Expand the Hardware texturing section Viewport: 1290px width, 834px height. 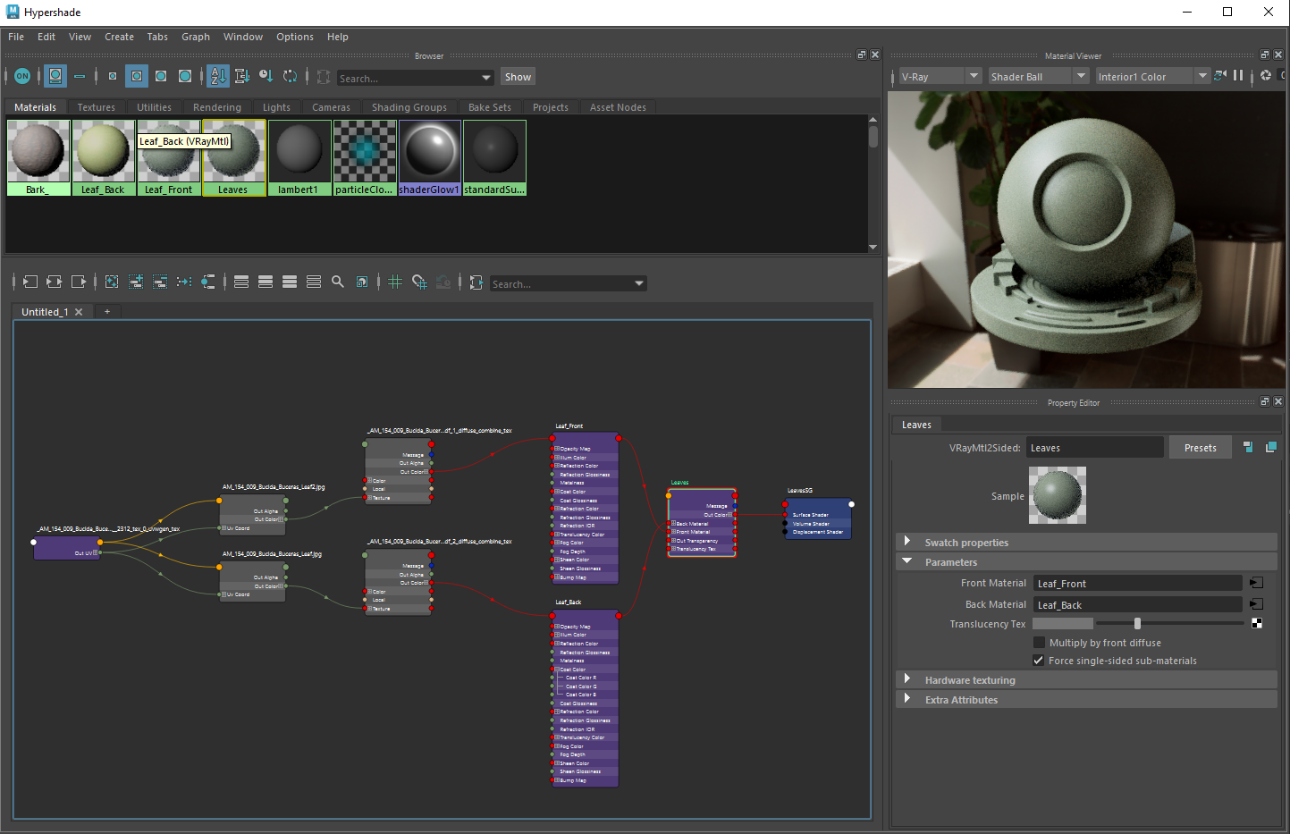point(907,679)
